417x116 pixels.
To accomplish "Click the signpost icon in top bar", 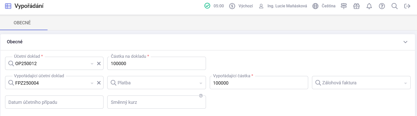I will click(x=344, y=6).
